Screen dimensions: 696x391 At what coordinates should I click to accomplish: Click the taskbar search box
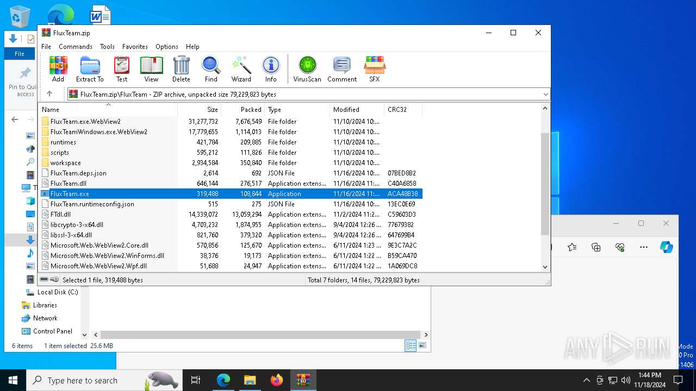click(x=104, y=380)
